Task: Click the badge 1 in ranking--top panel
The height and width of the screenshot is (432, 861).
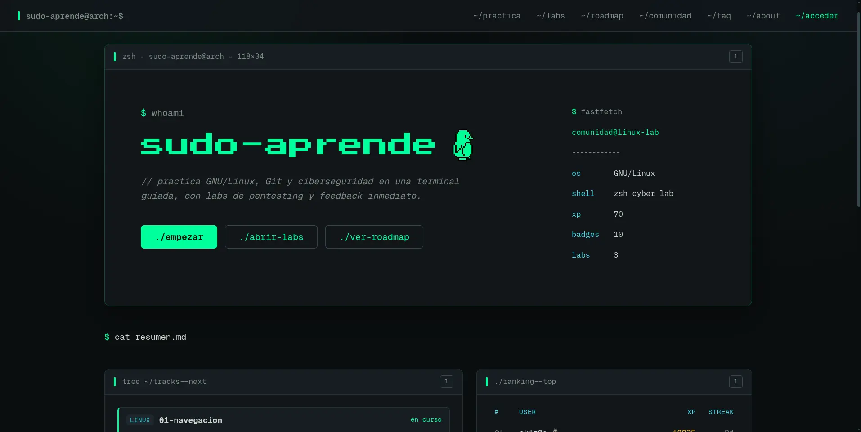Action: 736,382
